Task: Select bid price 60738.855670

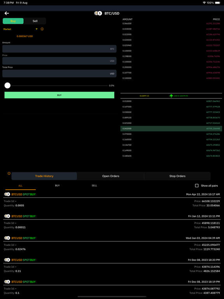Action: click(213, 118)
